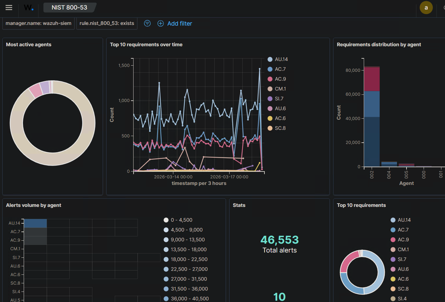This screenshot has height=302, width=445.
Task: Click the pink AC.9 legend dot
Action: click(270, 79)
